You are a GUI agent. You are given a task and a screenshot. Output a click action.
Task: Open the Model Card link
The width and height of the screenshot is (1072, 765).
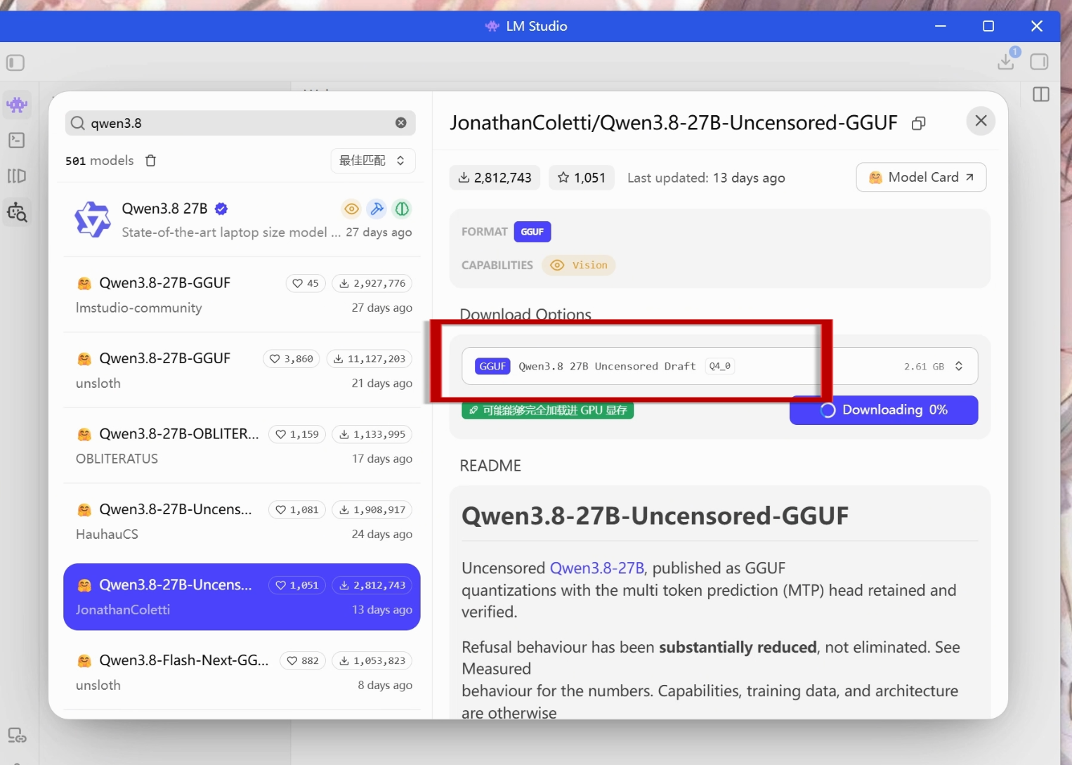921,177
